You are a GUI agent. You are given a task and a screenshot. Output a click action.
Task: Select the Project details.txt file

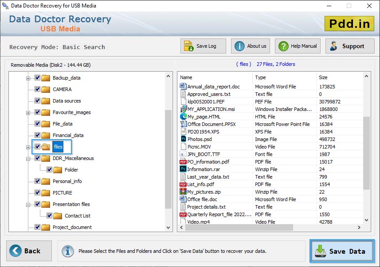click(x=270, y=207)
